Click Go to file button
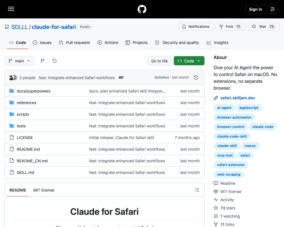Viewport: 284px width, 227px height. click(159, 61)
